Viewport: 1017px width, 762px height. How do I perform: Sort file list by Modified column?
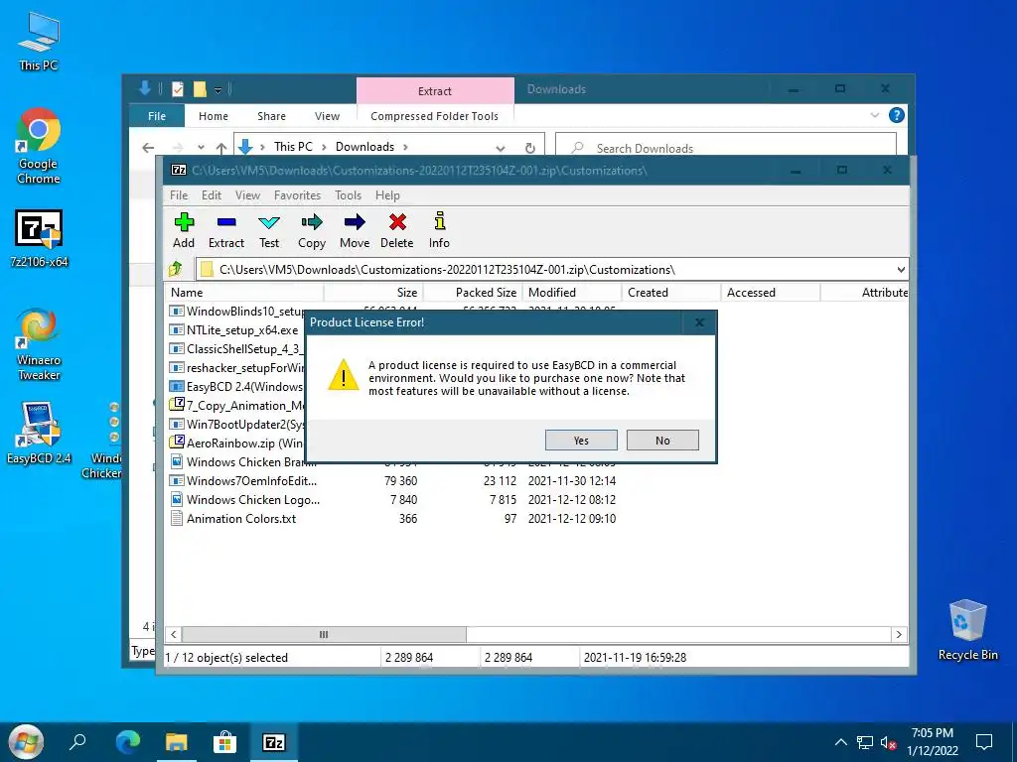[x=571, y=293]
